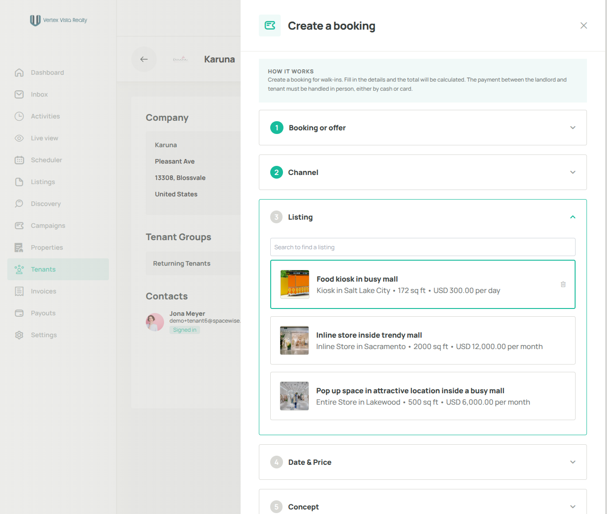Open the Properties sidebar entry
The height and width of the screenshot is (514, 607).
click(x=58, y=247)
